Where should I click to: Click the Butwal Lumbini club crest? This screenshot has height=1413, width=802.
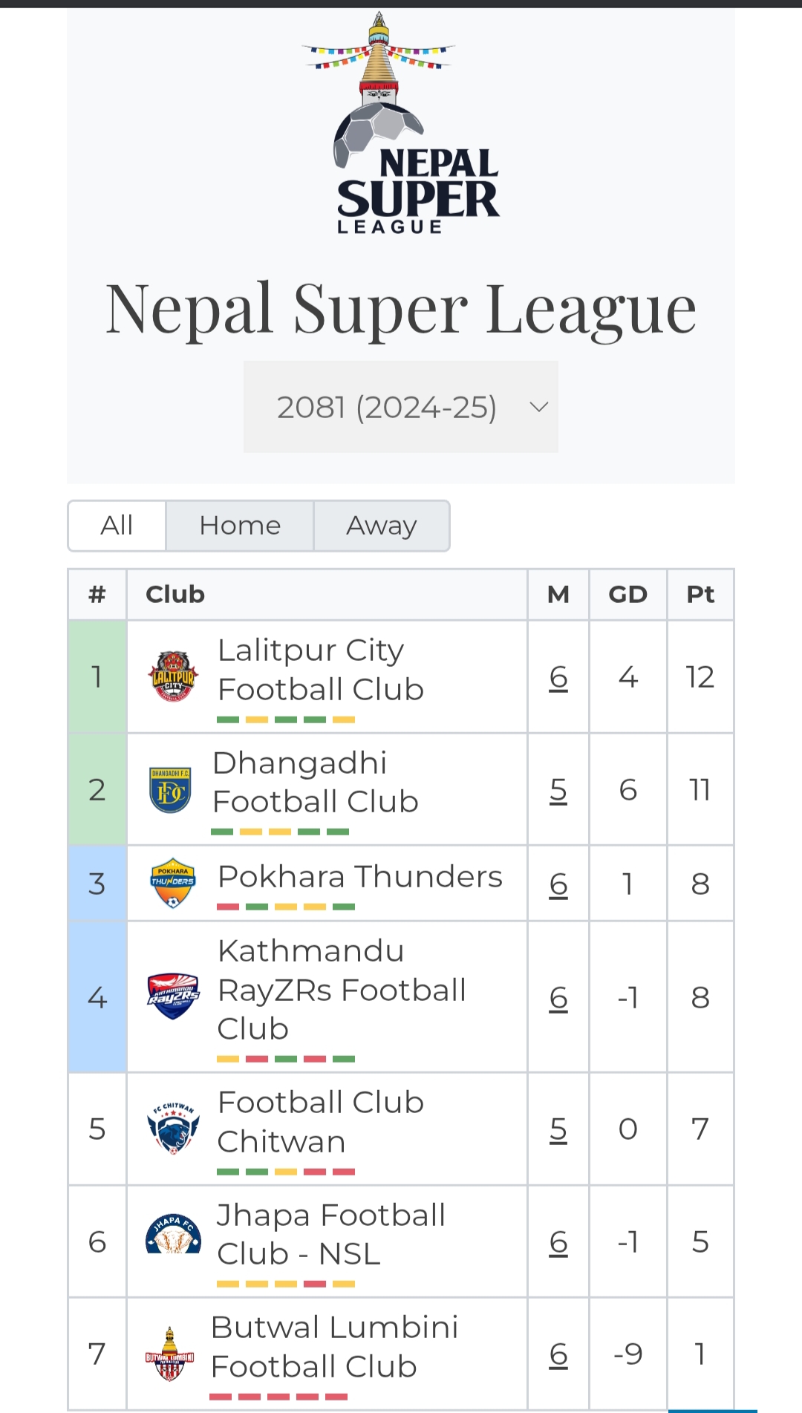(x=169, y=1354)
